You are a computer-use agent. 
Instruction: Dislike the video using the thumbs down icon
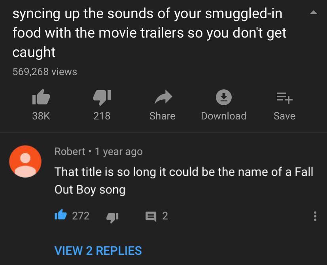point(102,97)
